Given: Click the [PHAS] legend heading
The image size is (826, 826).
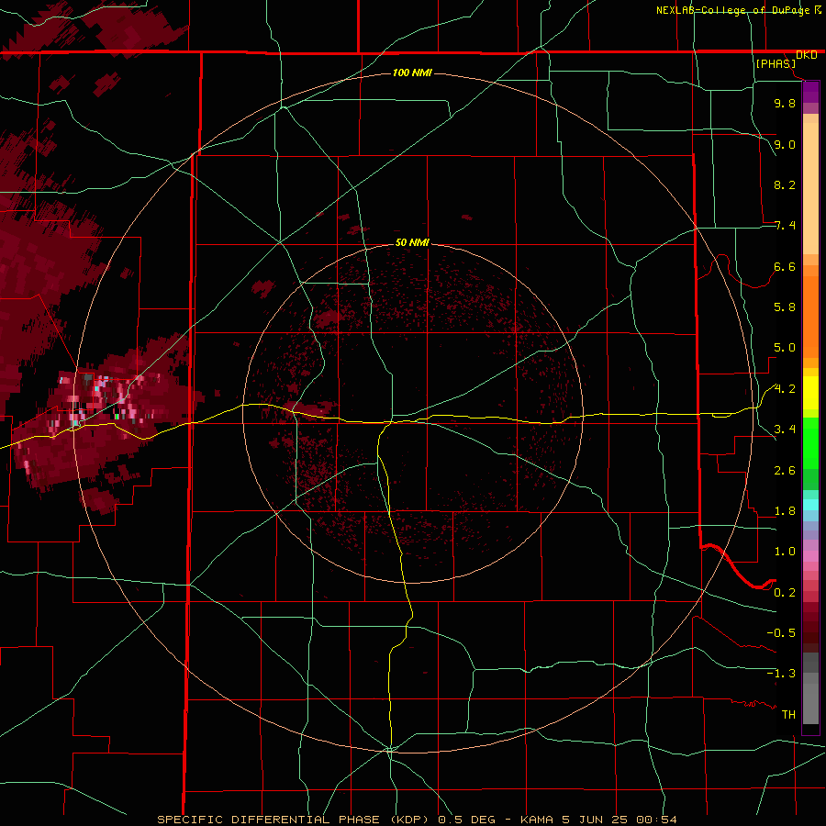Looking at the screenshot, I should point(776,63).
